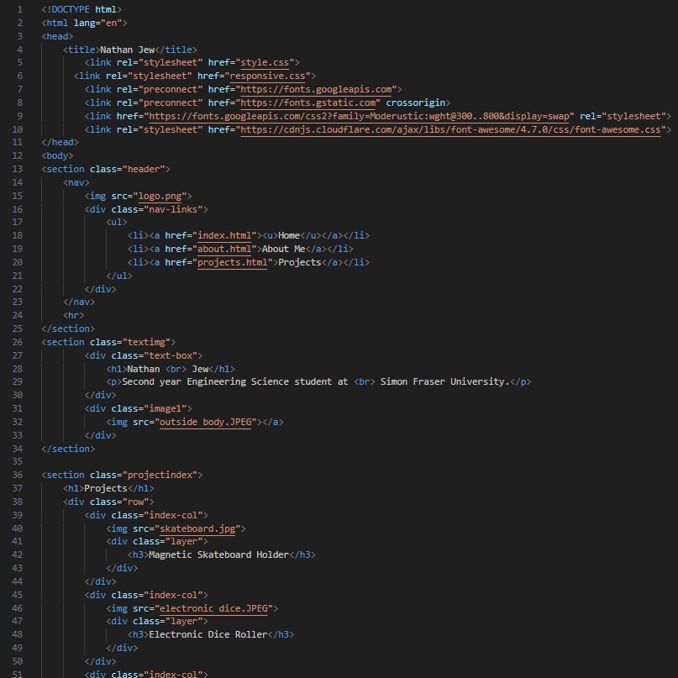Click the "header" class value
The height and width of the screenshot is (678, 678).
pyautogui.click(x=144, y=169)
